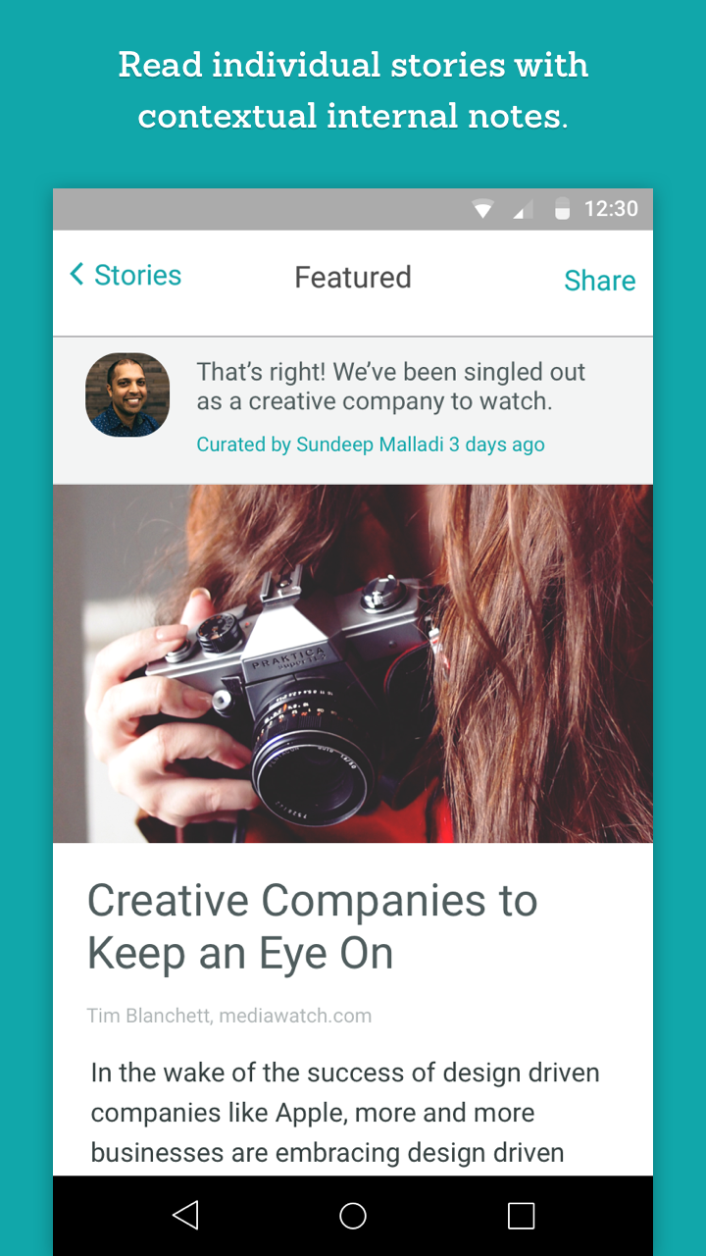Open Creative Companies to Keep an Eye On headline
The width and height of the screenshot is (706, 1256).
click(x=313, y=926)
